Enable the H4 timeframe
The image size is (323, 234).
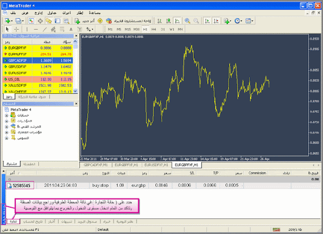click(x=154, y=29)
